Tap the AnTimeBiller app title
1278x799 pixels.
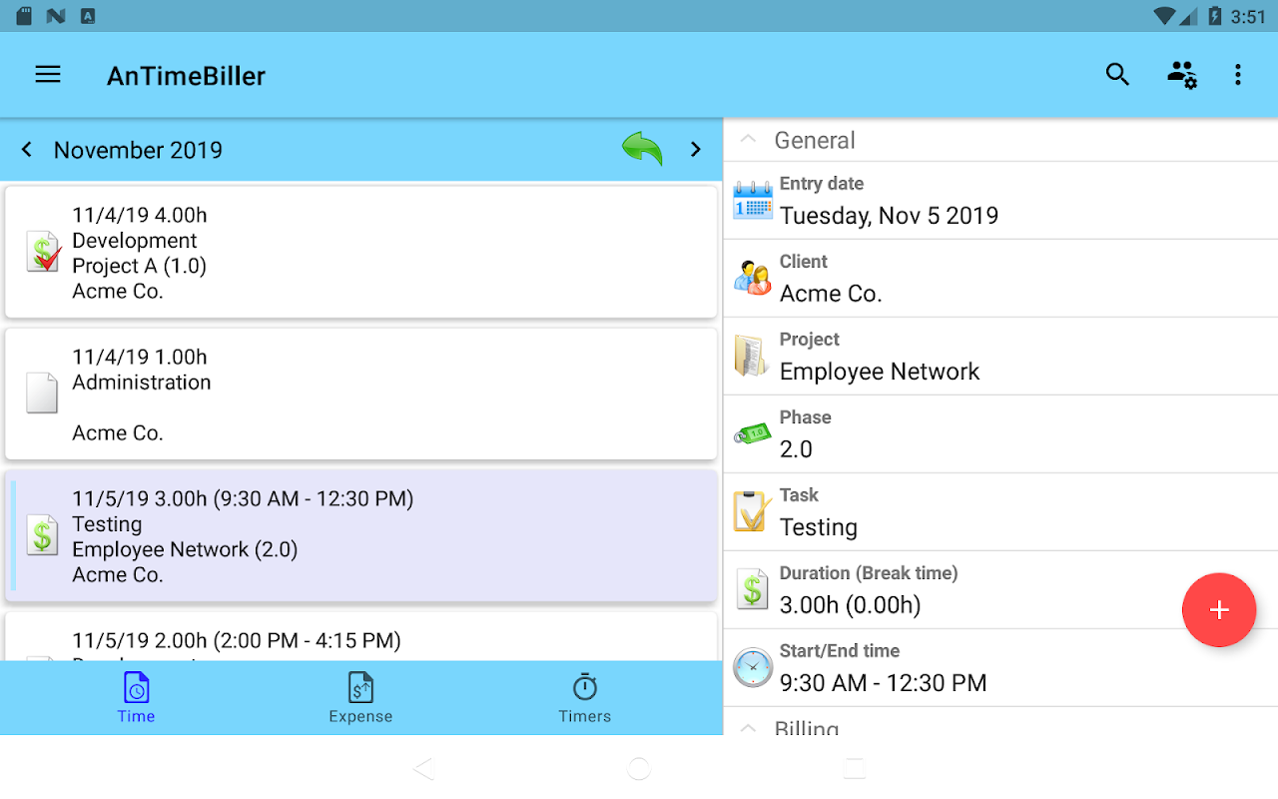click(187, 76)
